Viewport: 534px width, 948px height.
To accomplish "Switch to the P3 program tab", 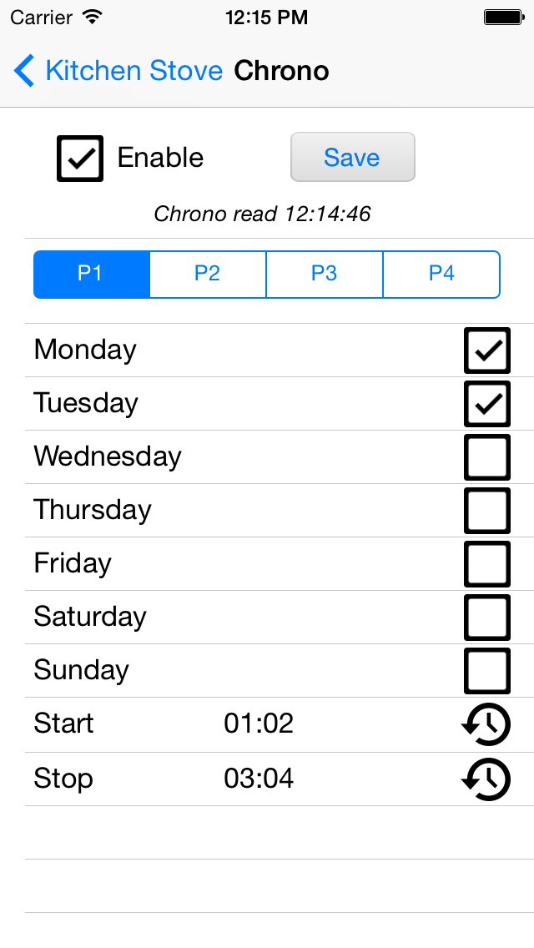I will coord(324,275).
